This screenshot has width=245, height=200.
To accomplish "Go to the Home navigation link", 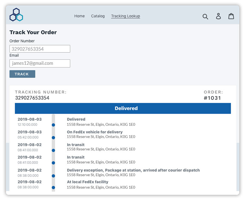I will coord(79,16).
